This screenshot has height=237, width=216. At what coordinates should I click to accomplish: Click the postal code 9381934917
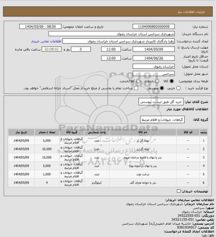click(187, 227)
